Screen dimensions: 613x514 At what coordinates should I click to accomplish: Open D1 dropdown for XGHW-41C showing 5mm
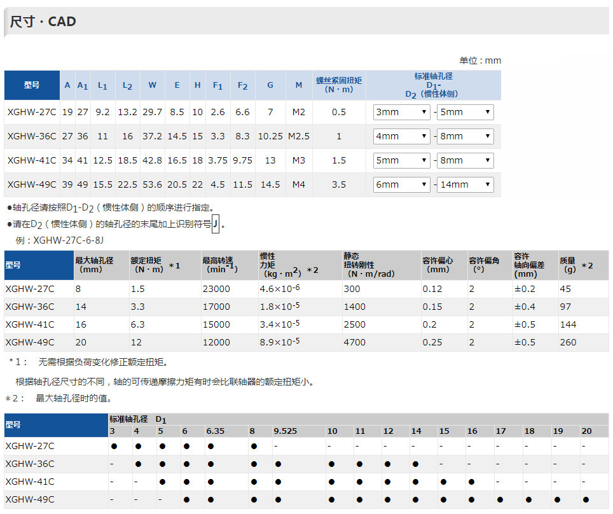click(x=401, y=161)
